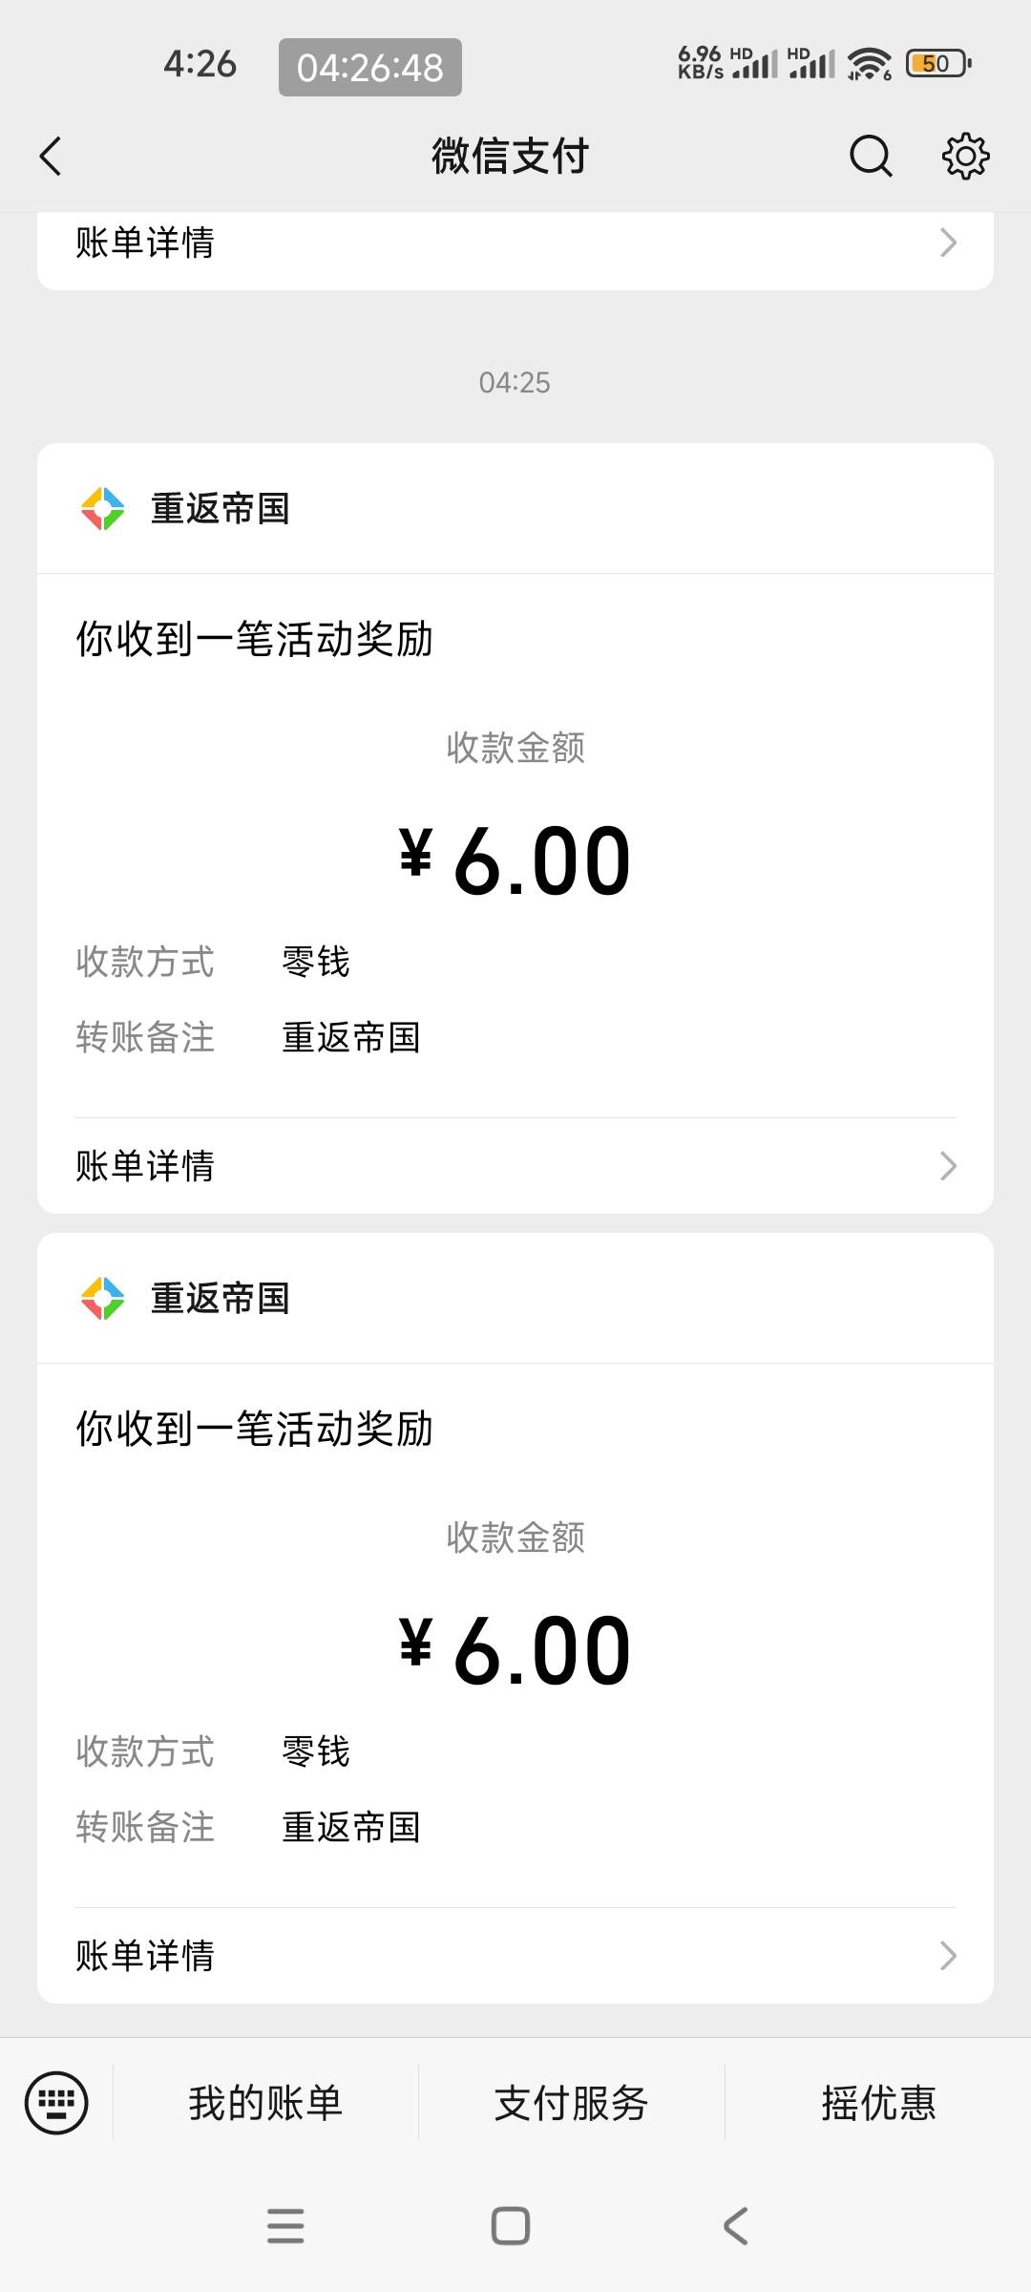Tap the 04:26:48 timer overlay
The width and height of the screenshot is (1031, 2292).
point(370,68)
